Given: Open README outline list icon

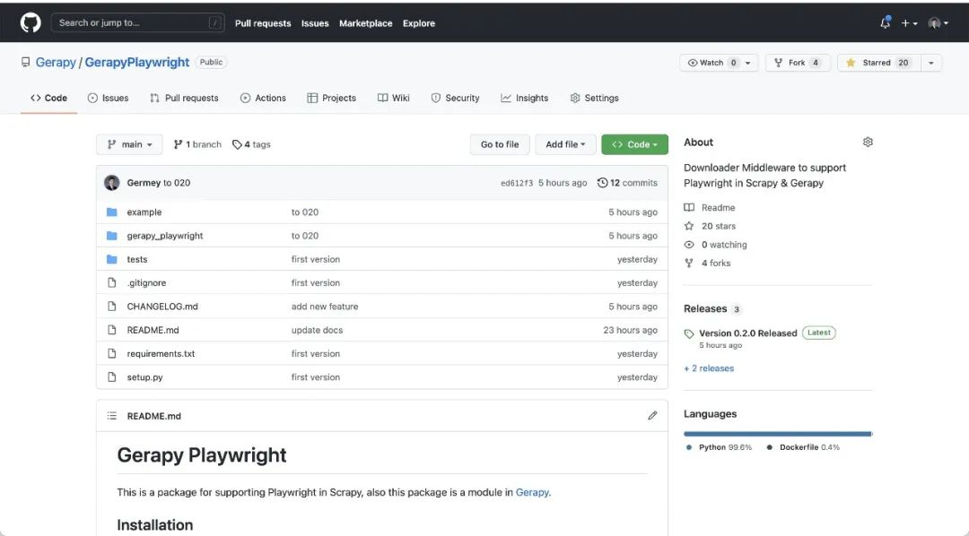Looking at the screenshot, I should (x=112, y=416).
